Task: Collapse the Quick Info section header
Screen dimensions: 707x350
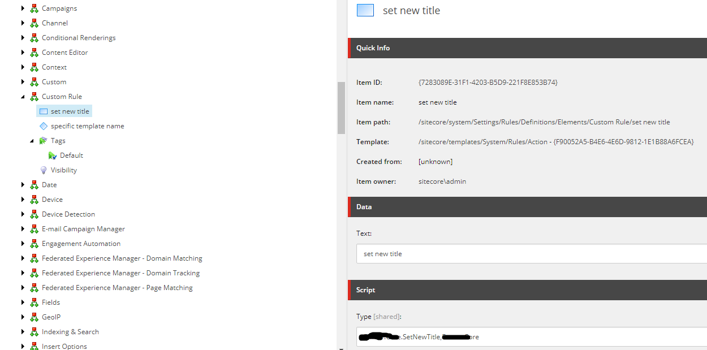Action: 373,48
